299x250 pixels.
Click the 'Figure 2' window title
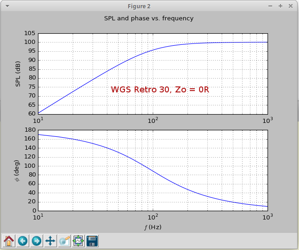click(x=139, y=6)
